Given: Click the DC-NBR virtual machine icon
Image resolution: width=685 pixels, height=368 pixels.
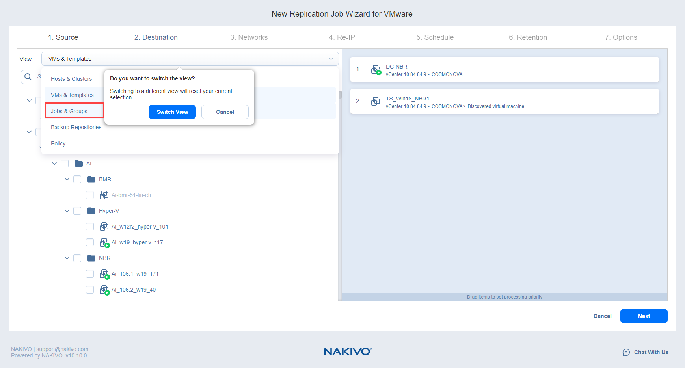Looking at the screenshot, I should pos(376,70).
